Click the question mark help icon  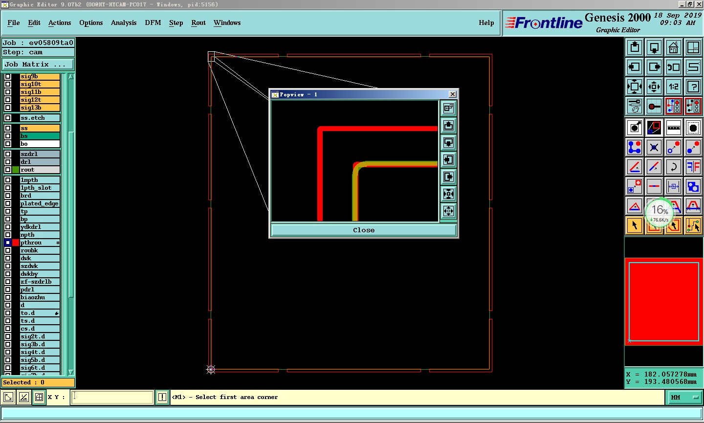click(x=693, y=87)
